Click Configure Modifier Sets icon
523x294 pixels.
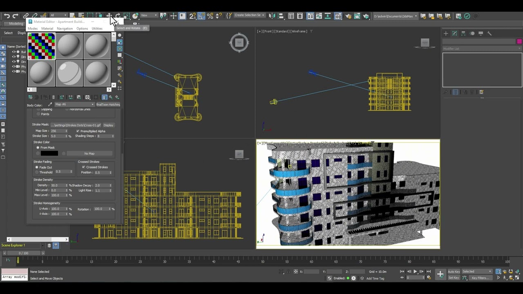pos(481,92)
